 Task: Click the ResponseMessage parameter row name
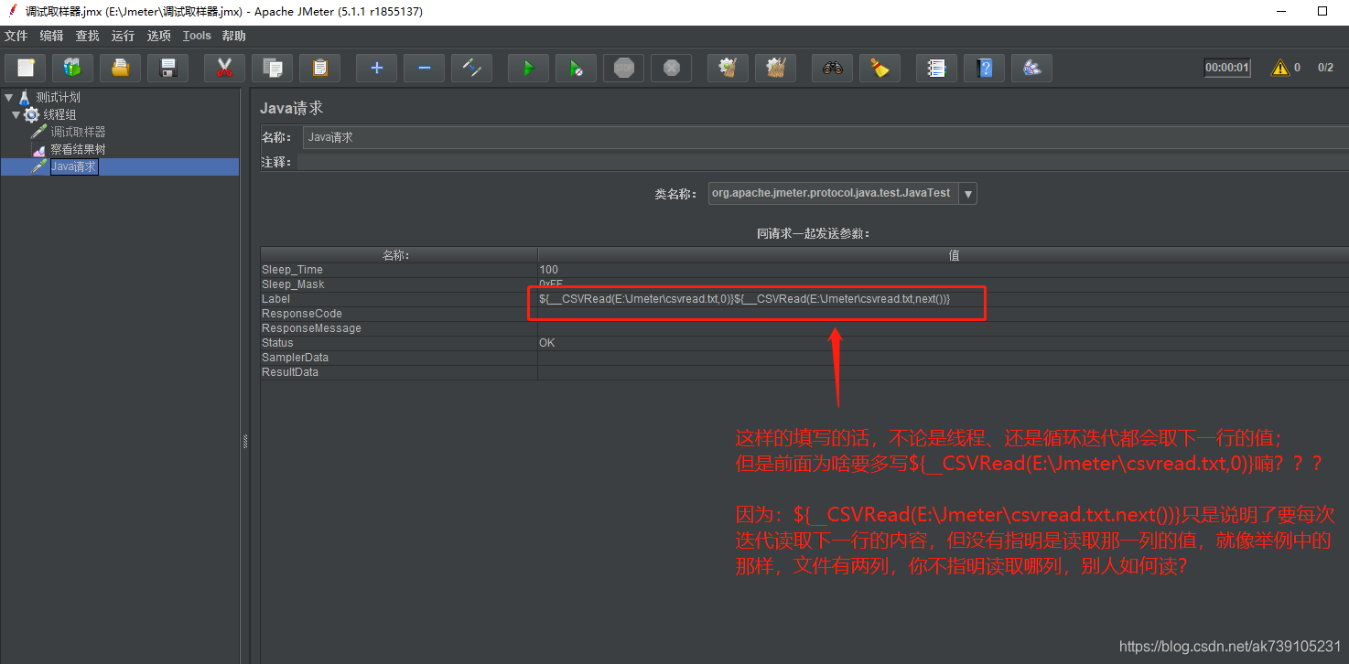399,328
